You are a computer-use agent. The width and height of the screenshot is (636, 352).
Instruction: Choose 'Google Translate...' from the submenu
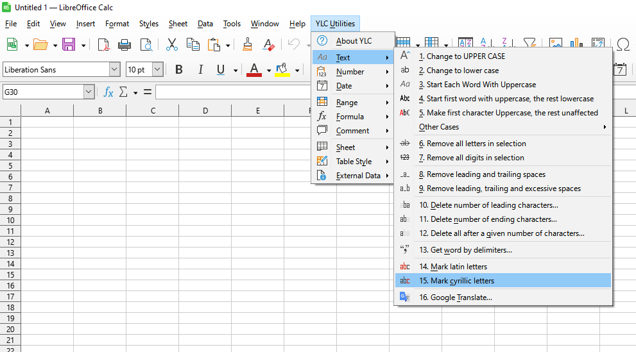pyautogui.click(x=456, y=298)
